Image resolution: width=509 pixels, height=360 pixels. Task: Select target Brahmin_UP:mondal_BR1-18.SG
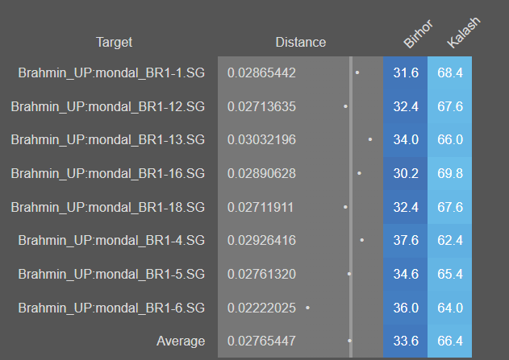point(108,207)
